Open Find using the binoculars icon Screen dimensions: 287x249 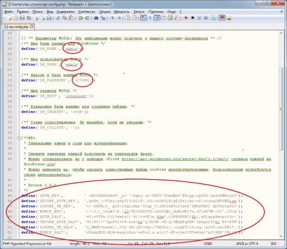[97, 18]
